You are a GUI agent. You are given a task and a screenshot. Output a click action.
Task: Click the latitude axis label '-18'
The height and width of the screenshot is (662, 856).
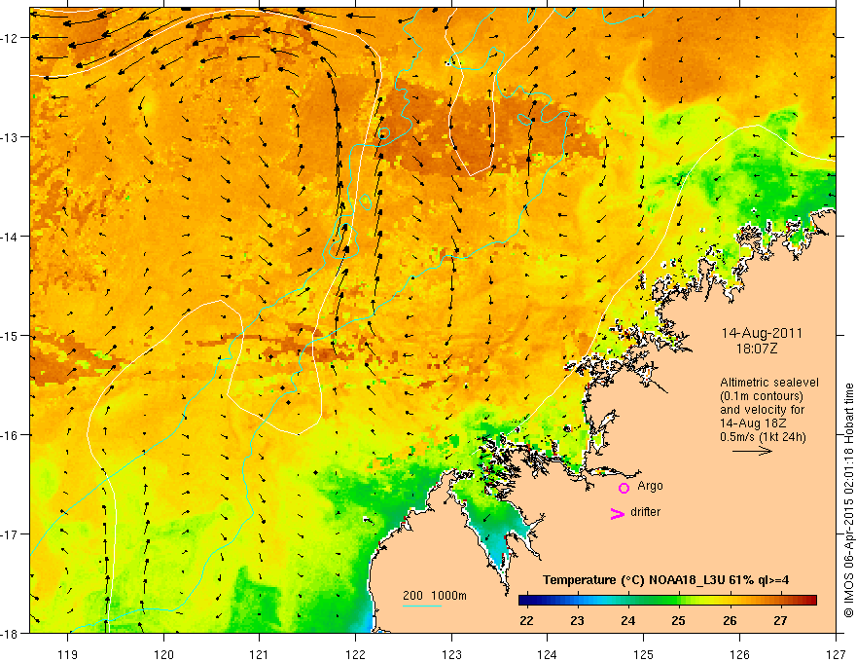click(x=11, y=633)
